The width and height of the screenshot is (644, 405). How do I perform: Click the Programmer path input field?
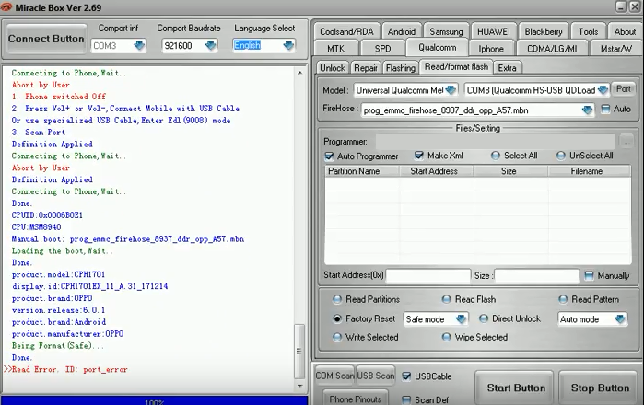(x=496, y=142)
